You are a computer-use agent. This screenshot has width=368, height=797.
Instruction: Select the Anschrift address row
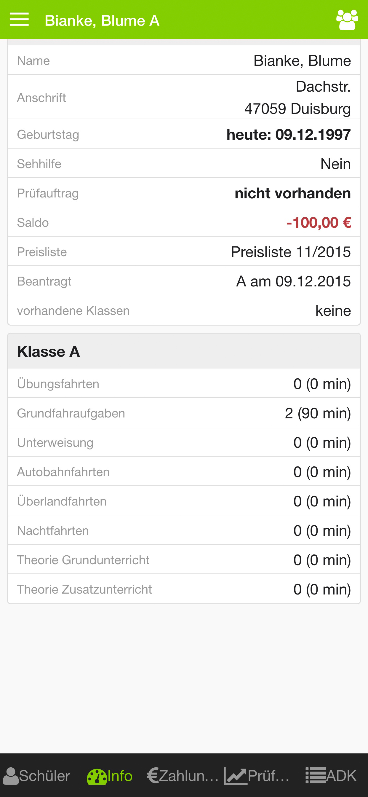coord(184,97)
